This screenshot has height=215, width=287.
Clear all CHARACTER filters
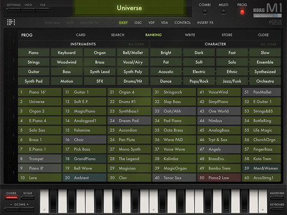[x=268, y=44]
